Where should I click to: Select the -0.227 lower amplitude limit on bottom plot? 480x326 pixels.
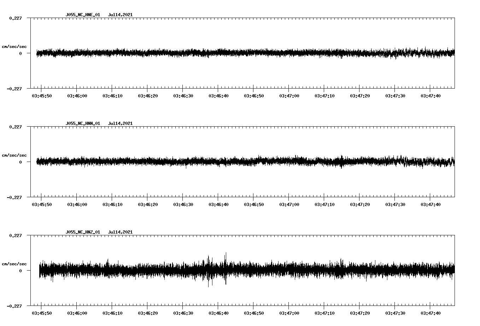coord(14,307)
